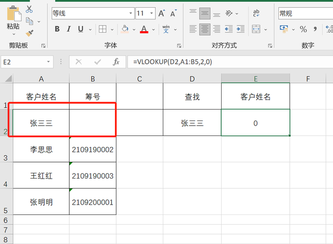Decrease font size with small A

point(173,13)
